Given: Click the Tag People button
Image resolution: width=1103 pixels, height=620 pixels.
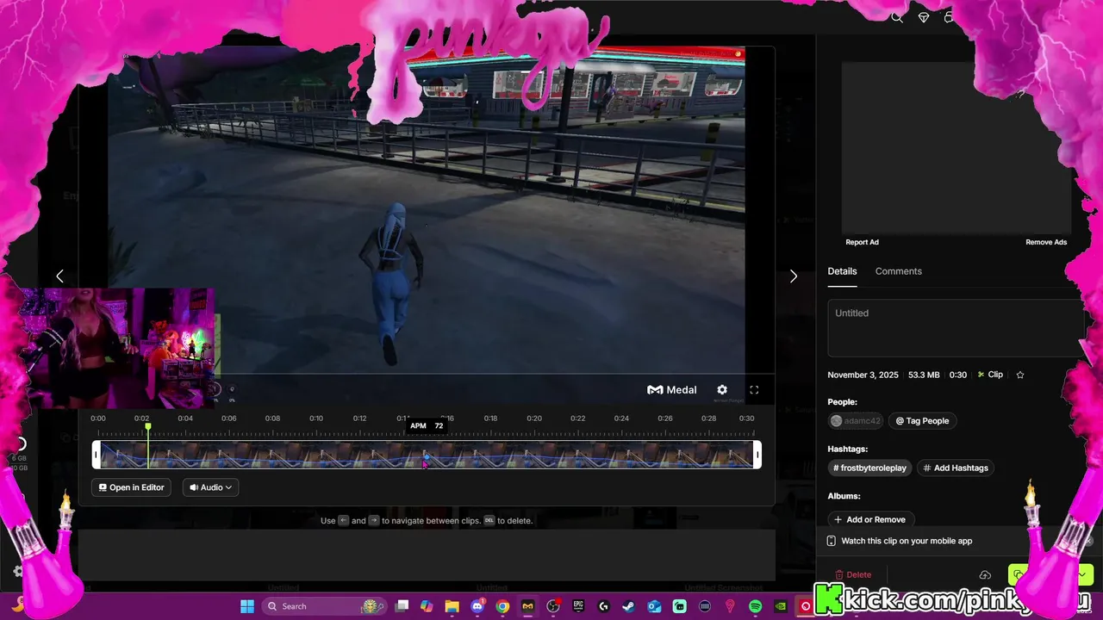Looking at the screenshot, I should point(922,421).
